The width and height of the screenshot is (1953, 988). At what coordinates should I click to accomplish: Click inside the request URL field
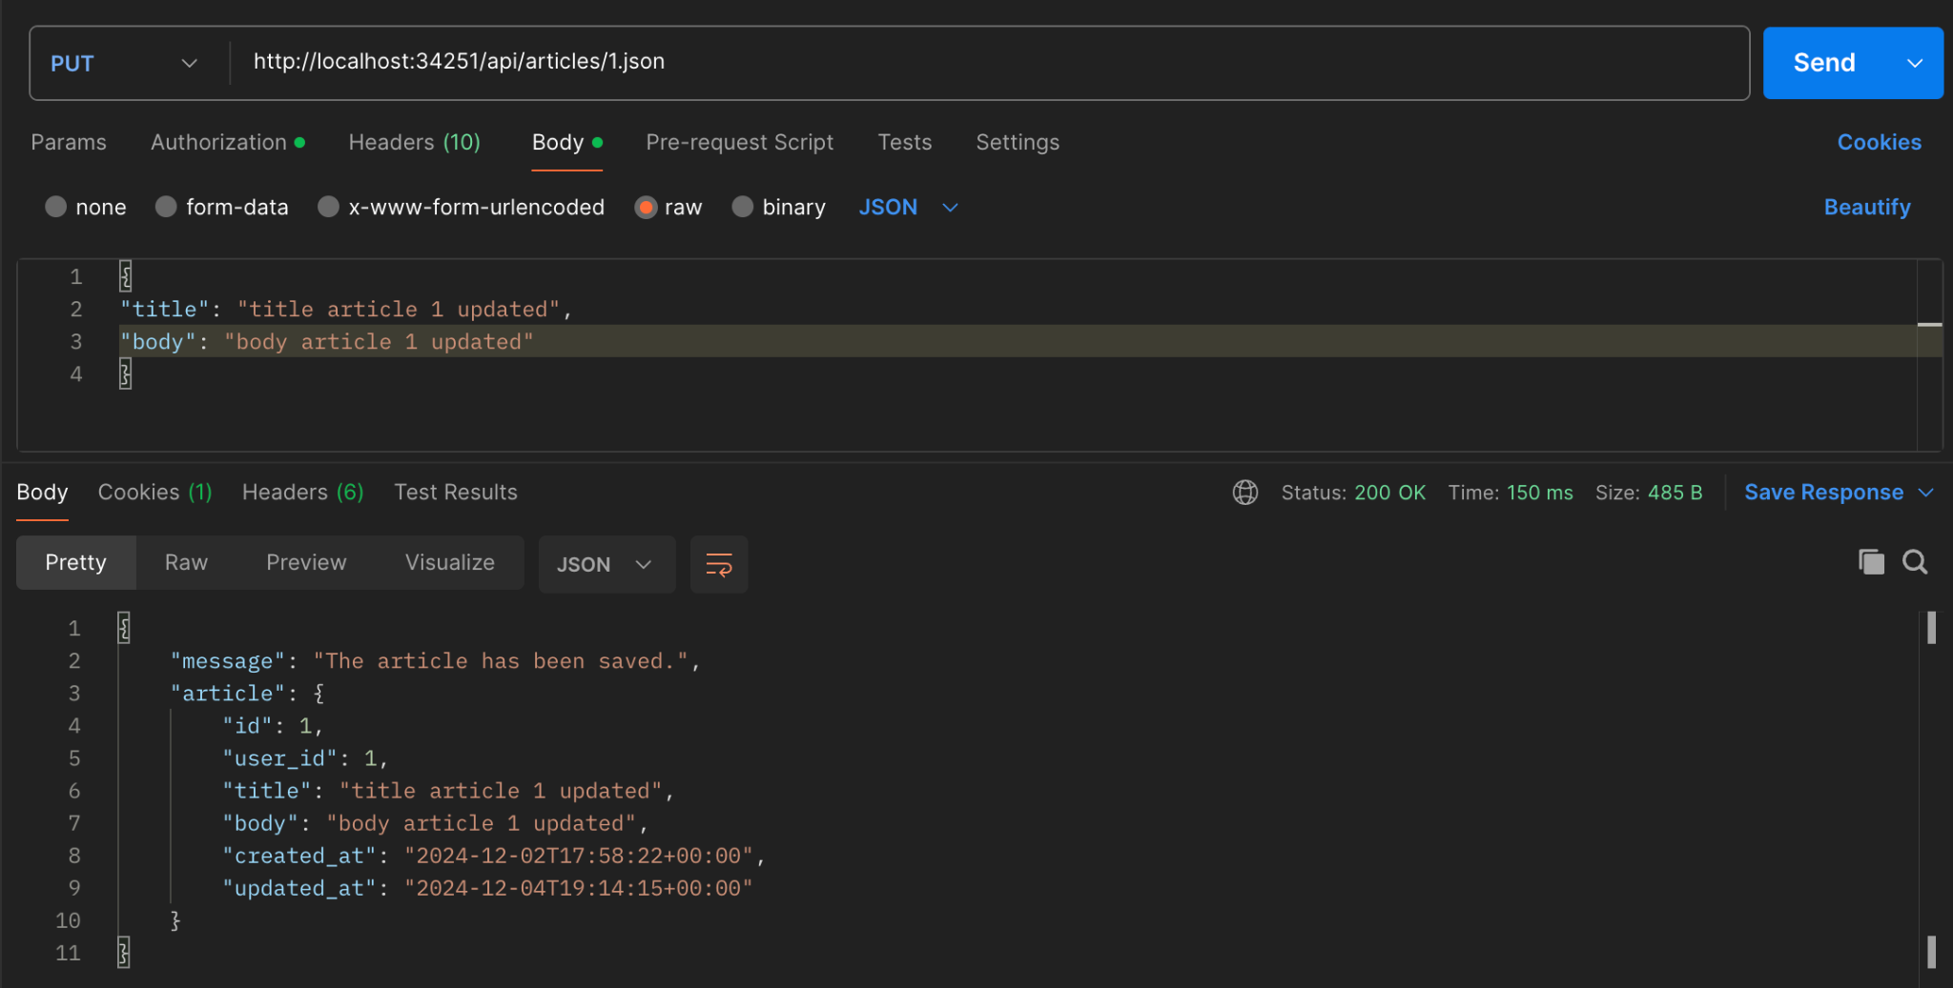(954, 62)
